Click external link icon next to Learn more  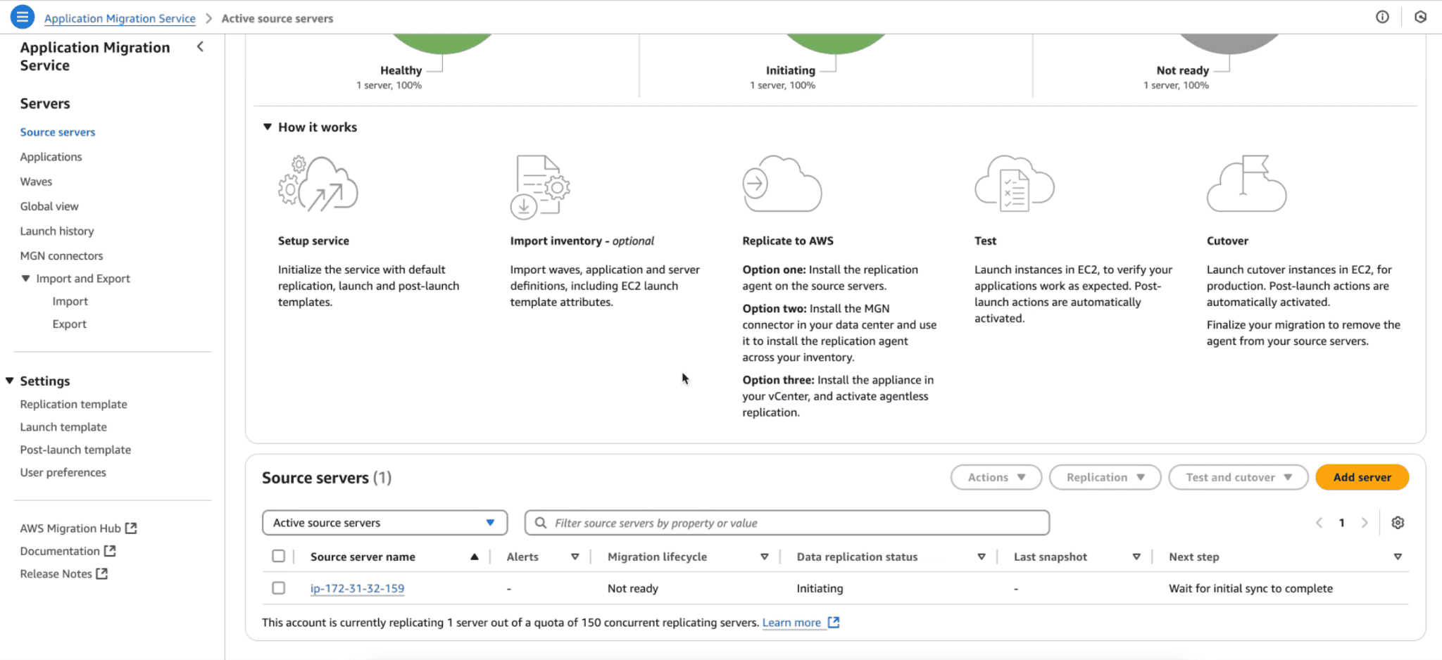pos(834,623)
